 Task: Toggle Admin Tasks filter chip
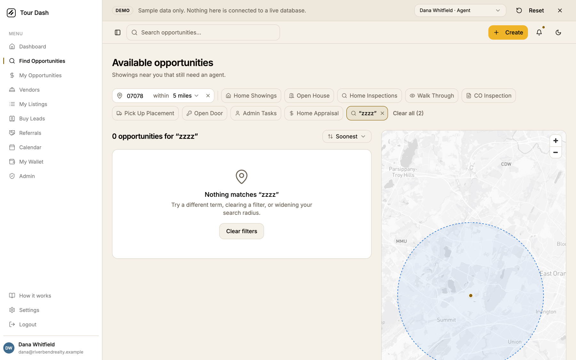coord(256,113)
